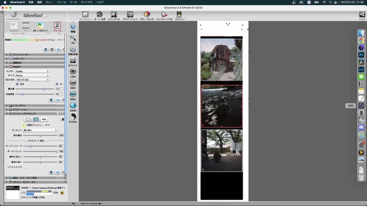The image size is (367, 206).
Task: Toggle the HQ preview button
Action: click(x=44, y=120)
